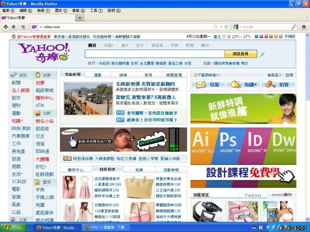Open the 工具 menu
Image resolution: width=310 pixels, height=232 pixels.
tap(96, 11)
